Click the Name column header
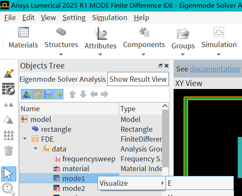Viewport: 242px width, 196px height. tap(69, 109)
